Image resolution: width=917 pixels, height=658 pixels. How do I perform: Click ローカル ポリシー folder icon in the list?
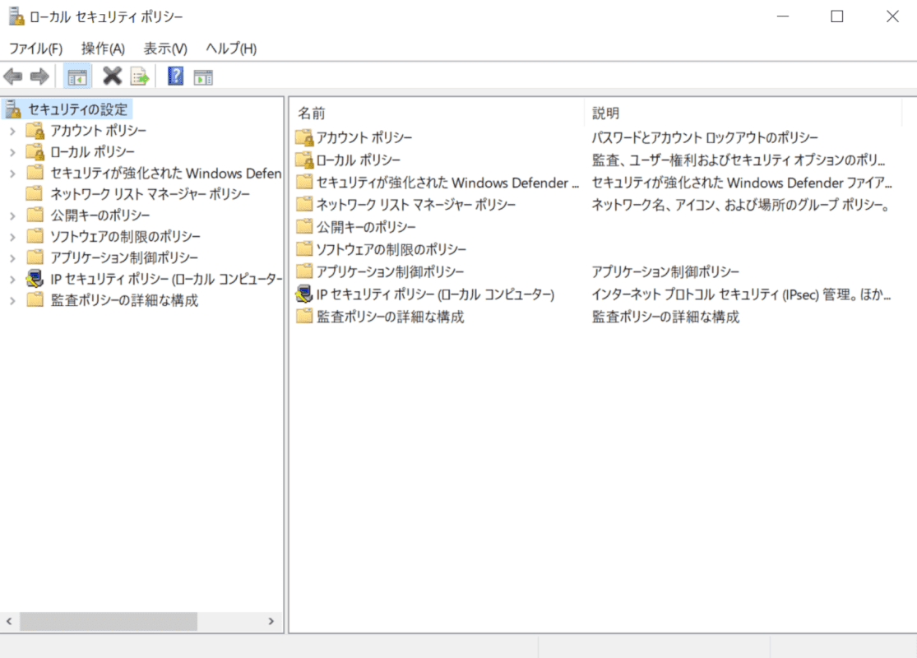click(304, 160)
